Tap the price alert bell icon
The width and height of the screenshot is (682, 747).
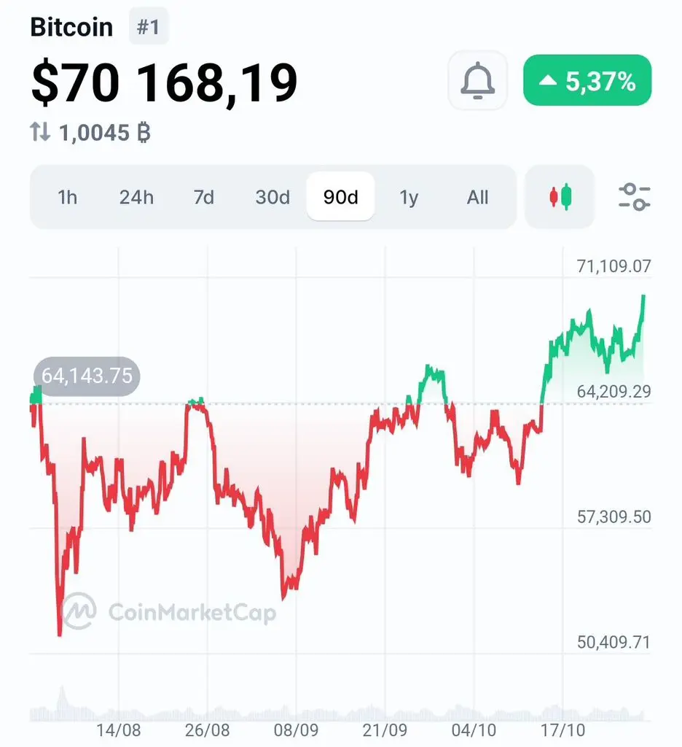[x=477, y=80]
